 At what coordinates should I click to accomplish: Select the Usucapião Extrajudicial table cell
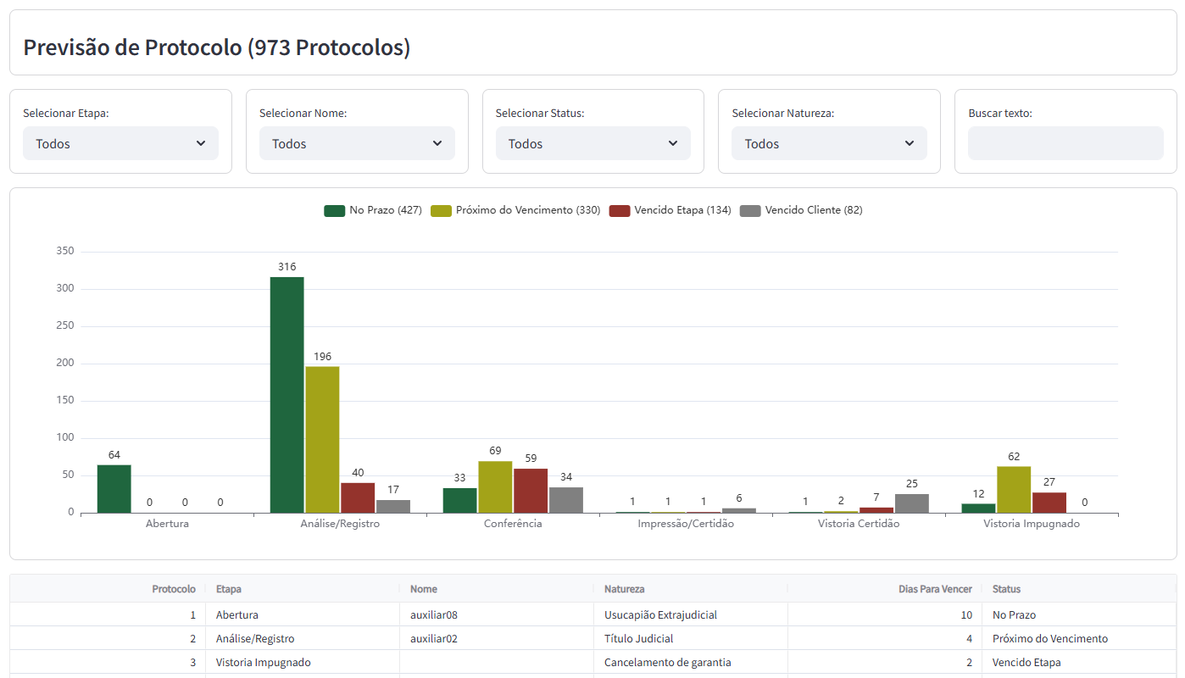click(x=660, y=614)
